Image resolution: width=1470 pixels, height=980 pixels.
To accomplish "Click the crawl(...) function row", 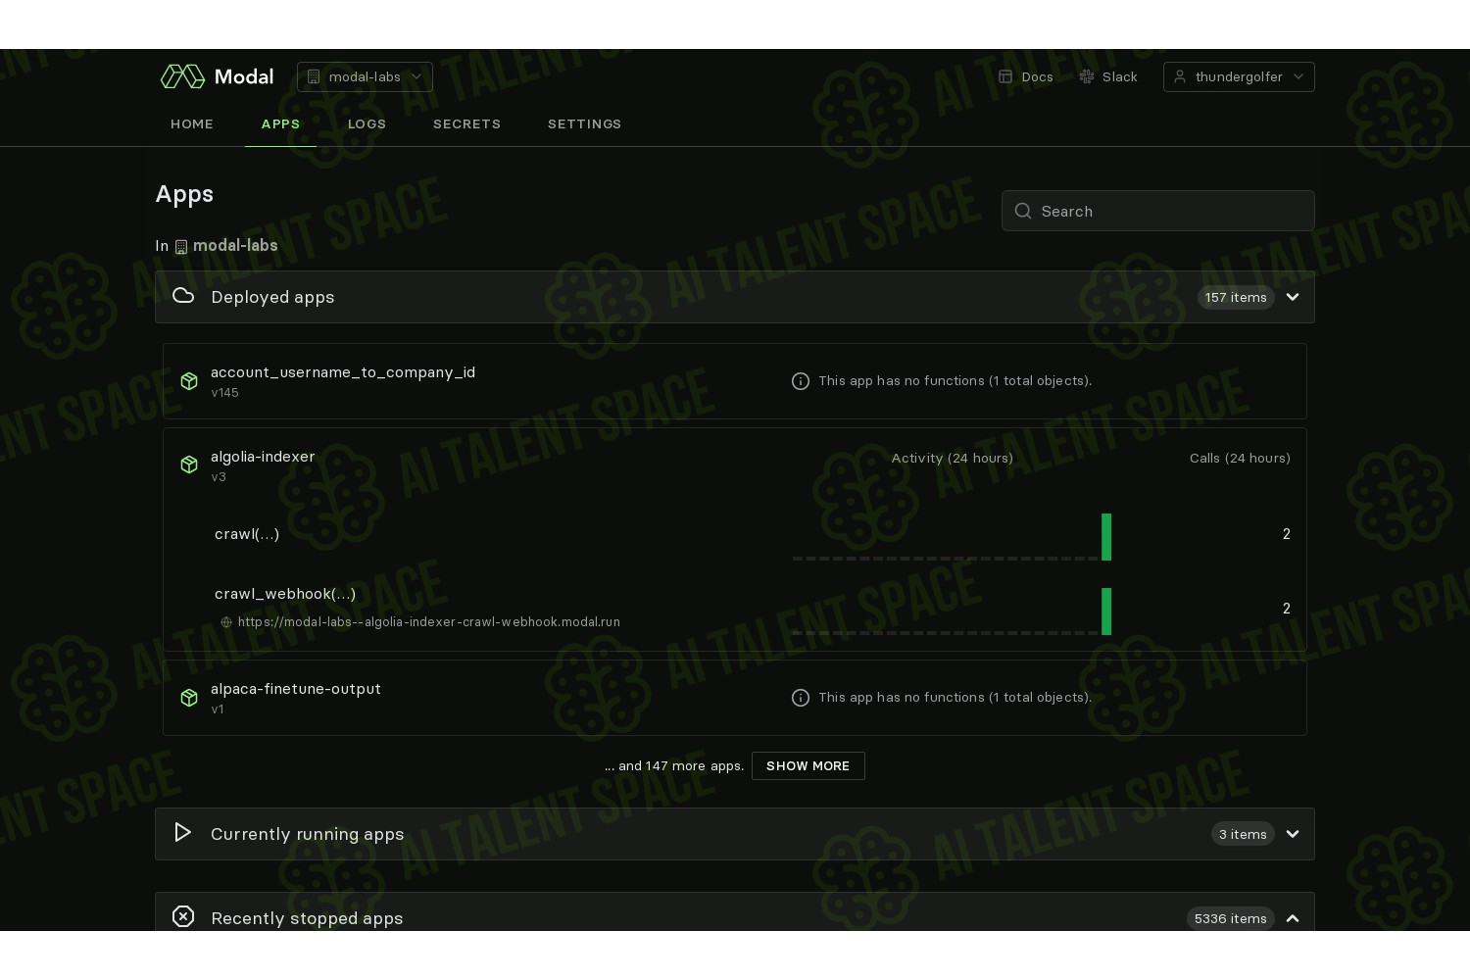I will pos(247,534).
